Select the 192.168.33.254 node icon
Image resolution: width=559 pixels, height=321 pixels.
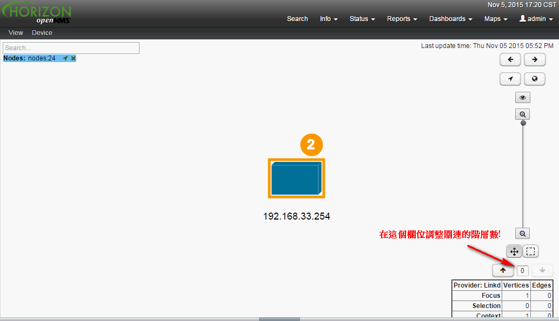(296, 178)
